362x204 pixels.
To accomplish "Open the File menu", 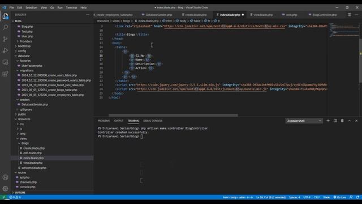I will [x=11, y=7].
